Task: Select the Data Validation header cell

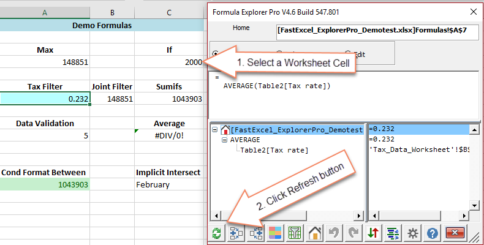Action: [45, 123]
